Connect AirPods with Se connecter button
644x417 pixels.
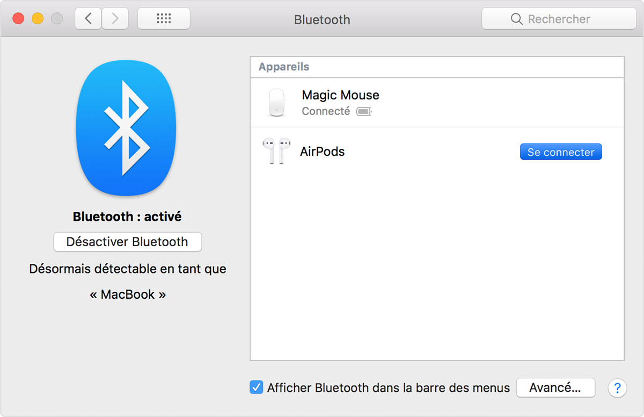(561, 152)
